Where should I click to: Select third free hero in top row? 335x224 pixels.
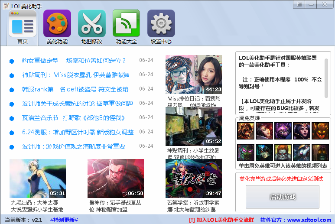coord(283,131)
